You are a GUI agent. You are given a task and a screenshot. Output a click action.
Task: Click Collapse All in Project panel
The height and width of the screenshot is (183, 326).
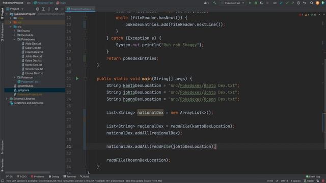[x=49, y=9]
